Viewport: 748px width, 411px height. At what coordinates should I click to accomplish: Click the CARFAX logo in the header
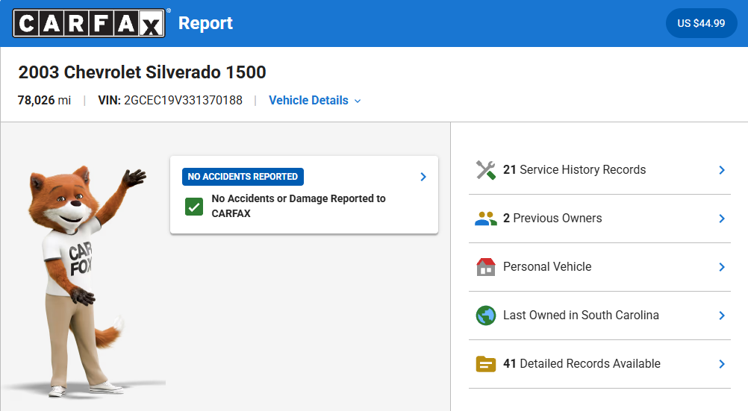click(x=90, y=23)
